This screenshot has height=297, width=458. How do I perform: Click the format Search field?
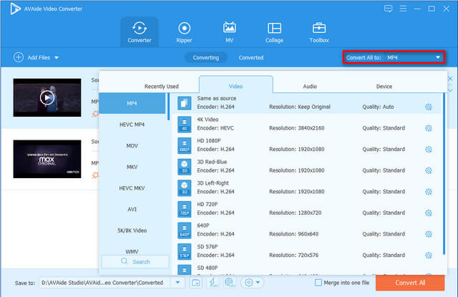click(x=135, y=262)
